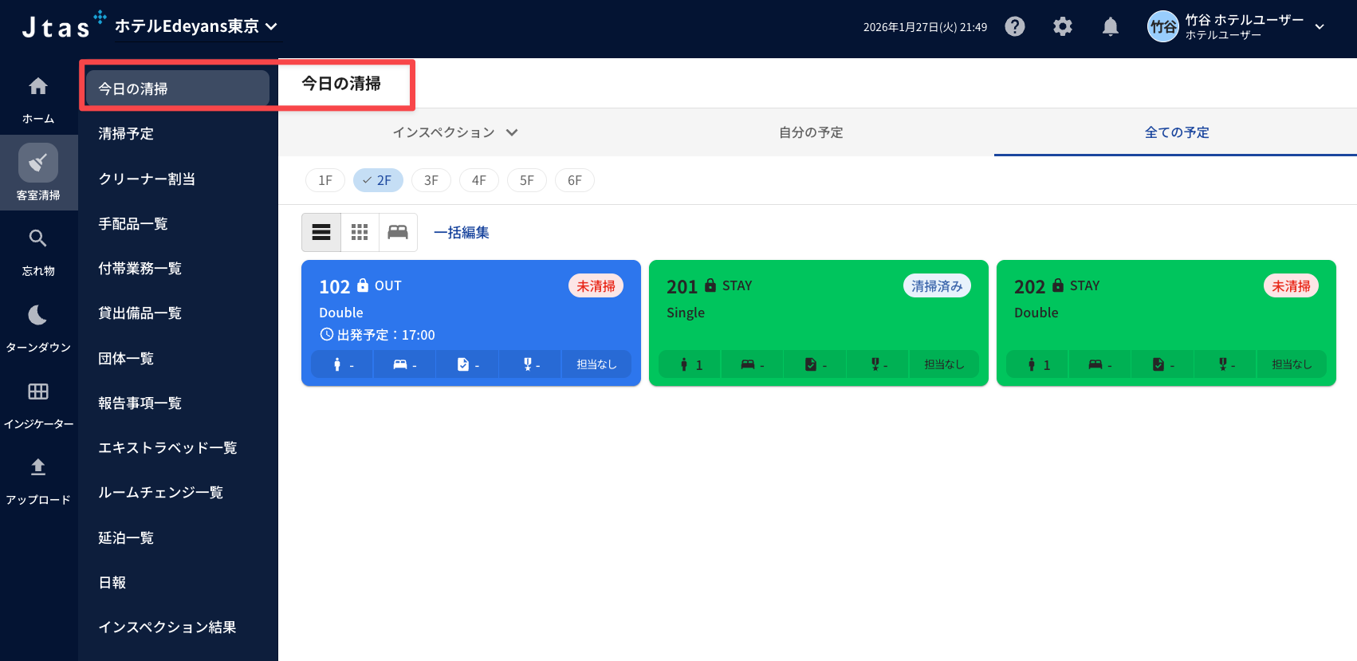Open アップロード upload section
Image resolution: width=1357 pixels, height=661 pixels.
click(x=38, y=481)
